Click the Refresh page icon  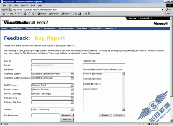pyautogui.click(x=29, y=14)
